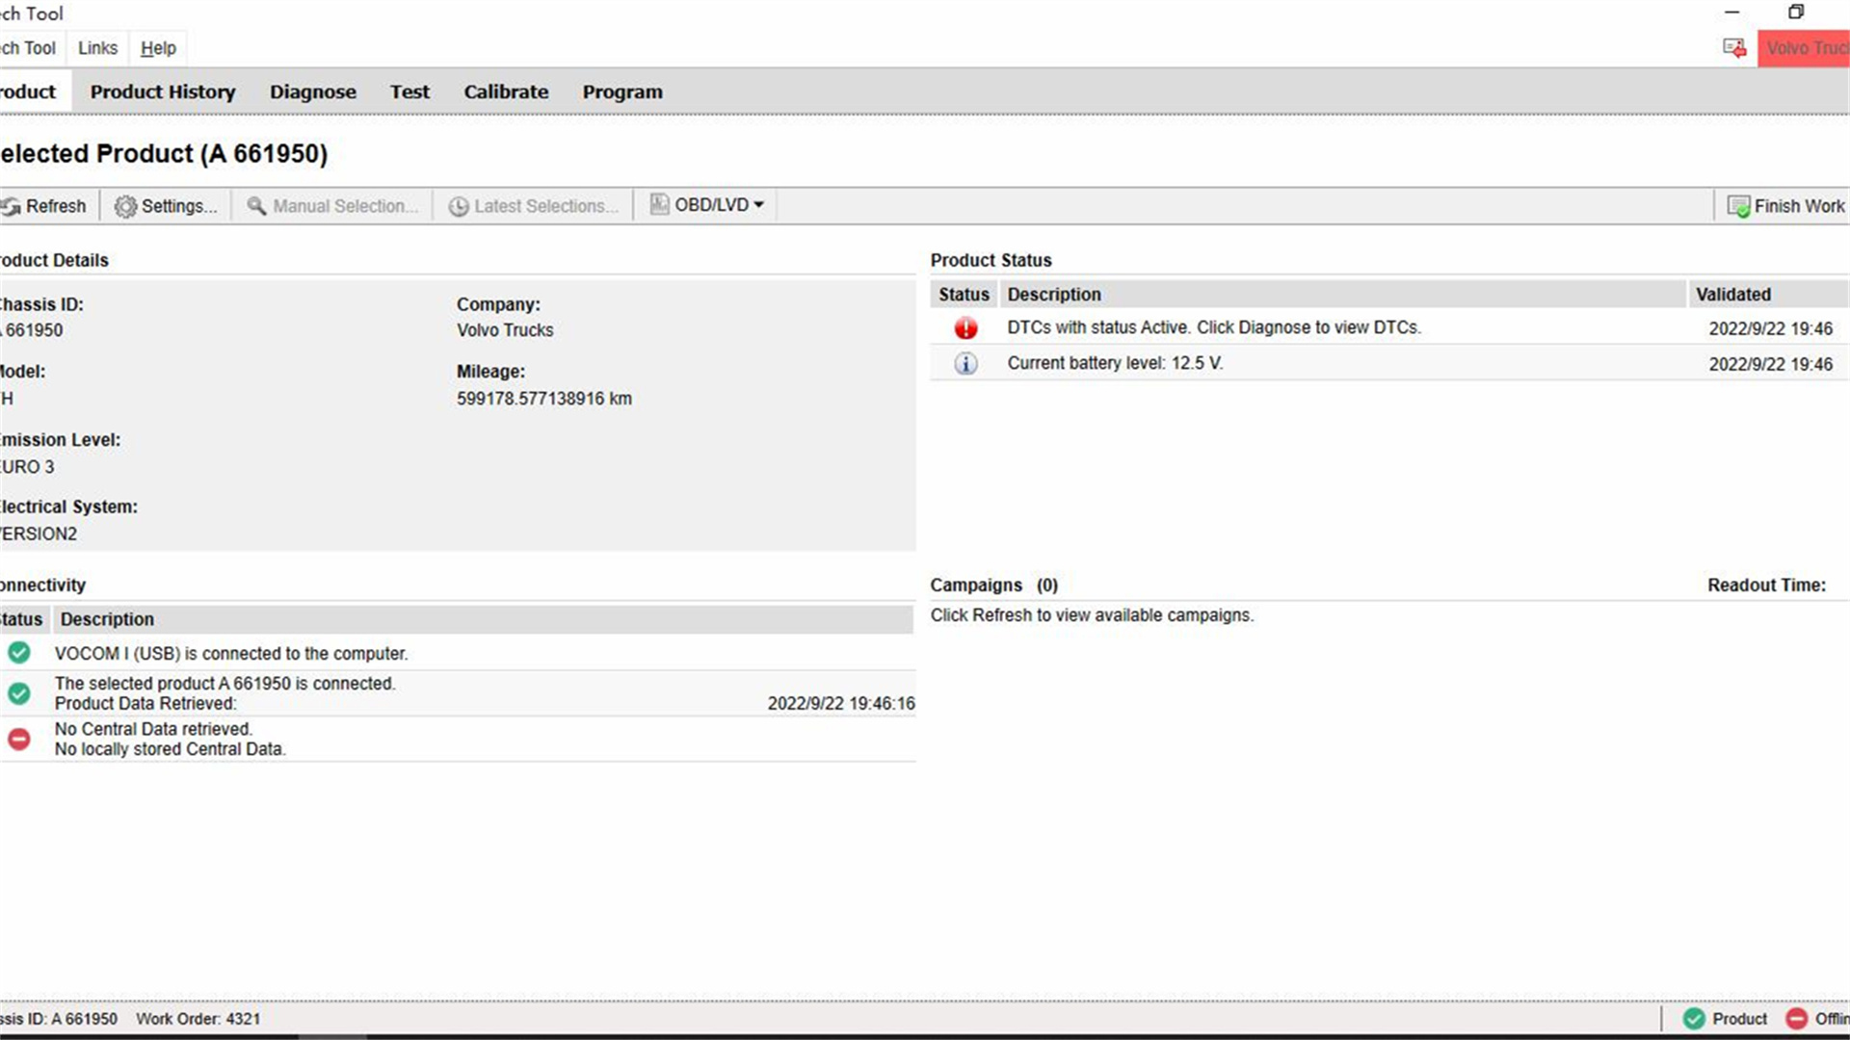Viewport: 1850px width, 1040px height.
Task: Click the Refresh icon in toolbar
Action: (x=11, y=206)
